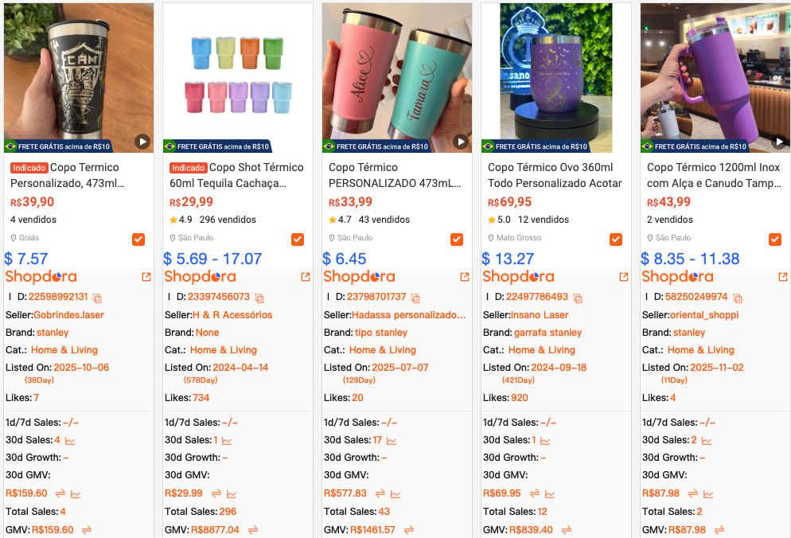
Task: Copy ID 58250249974 to clipboard
Action: coord(738,298)
